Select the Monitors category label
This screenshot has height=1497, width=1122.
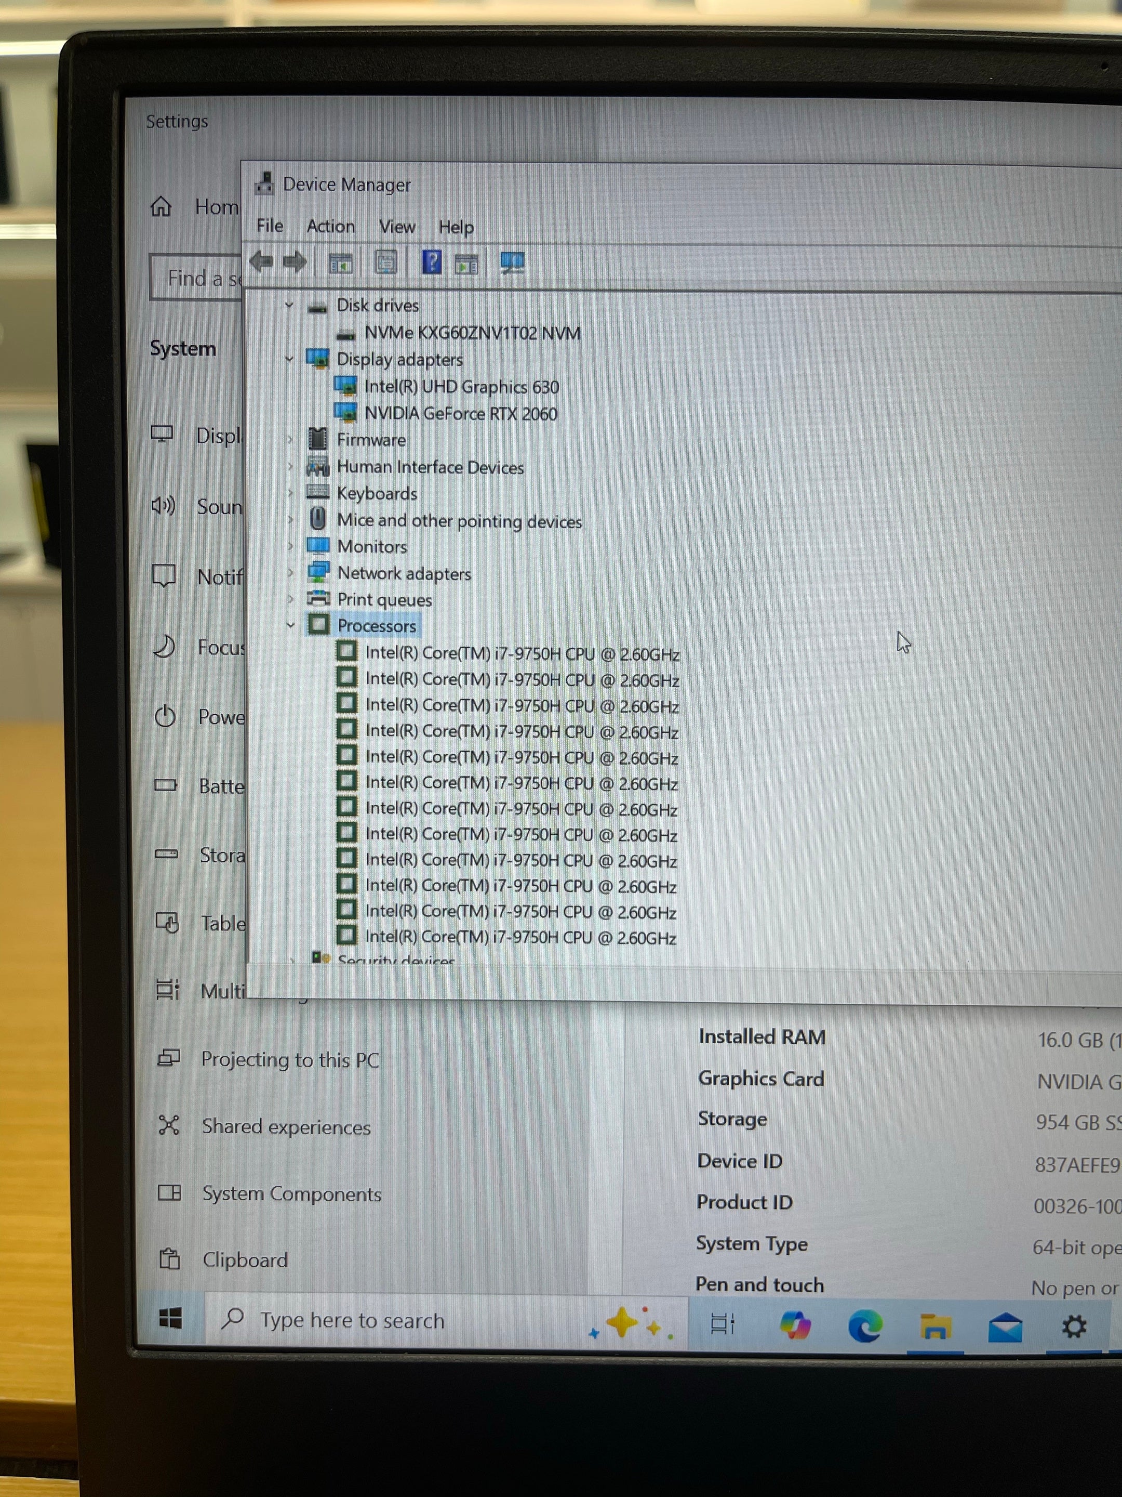[372, 546]
